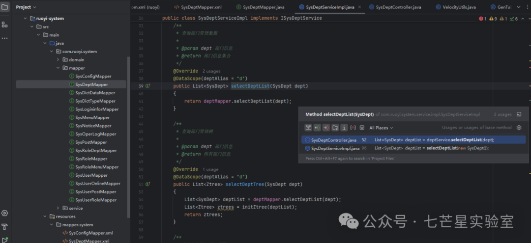Screen dimensions: 531x243
Task: Select the SysDeptServiceImpl.java usage on line 96
Action: coord(413,148)
